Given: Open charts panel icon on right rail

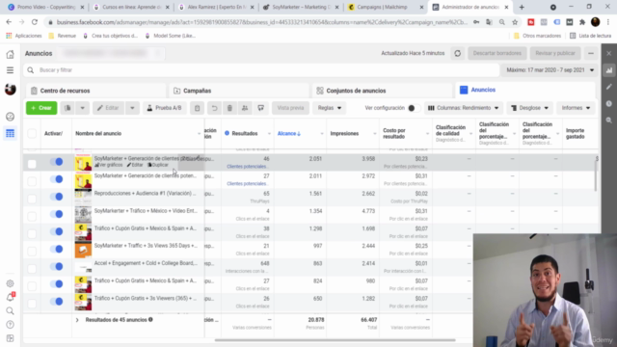Looking at the screenshot, I should tap(609, 70).
